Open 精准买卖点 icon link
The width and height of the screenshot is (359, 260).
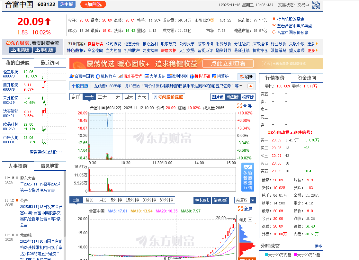[130, 76]
